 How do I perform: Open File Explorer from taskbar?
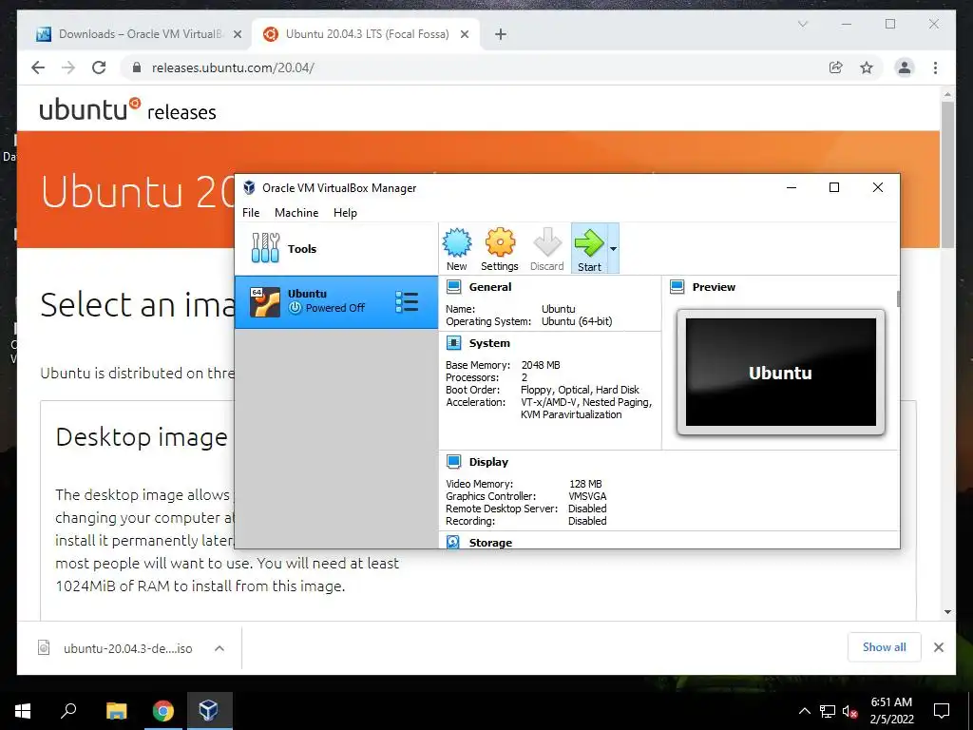click(x=116, y=711)
